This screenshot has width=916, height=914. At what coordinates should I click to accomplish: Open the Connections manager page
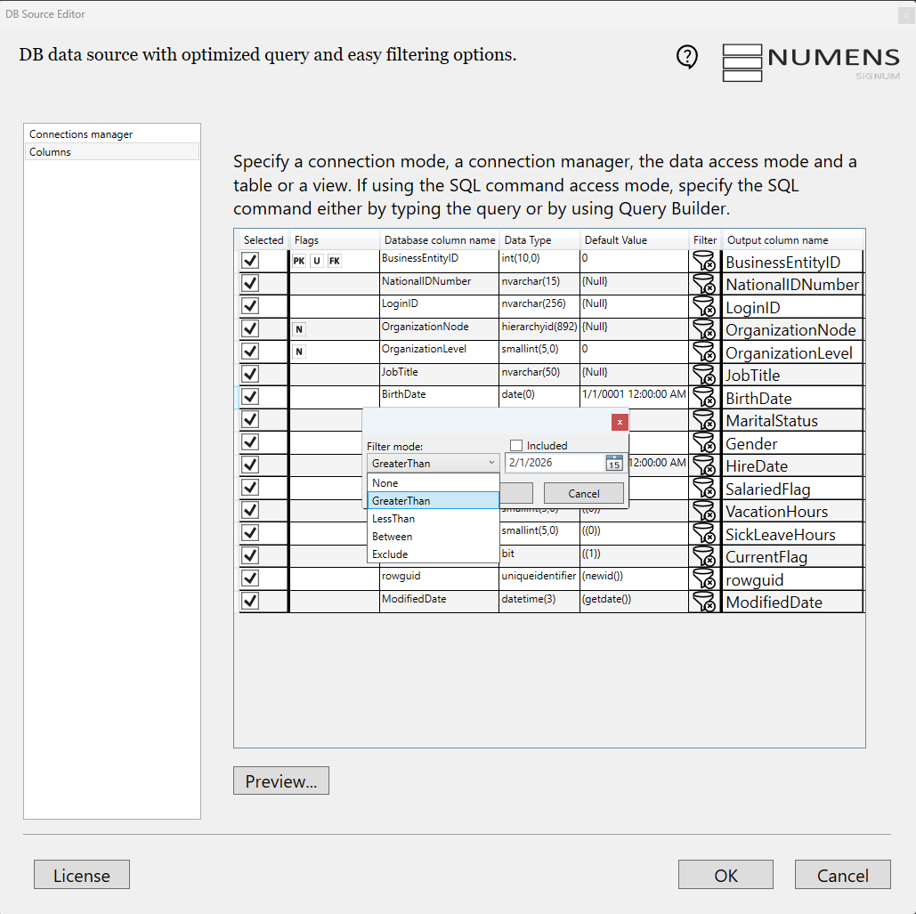coord(81,134)
